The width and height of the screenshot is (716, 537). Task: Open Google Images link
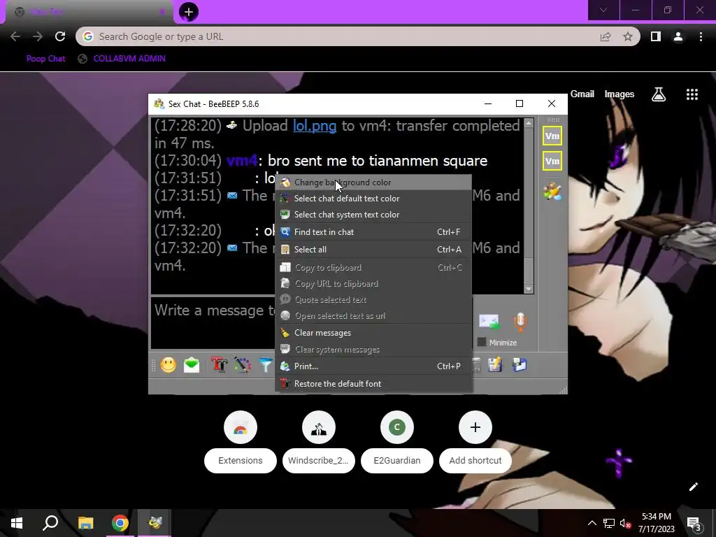pos(620,94)
